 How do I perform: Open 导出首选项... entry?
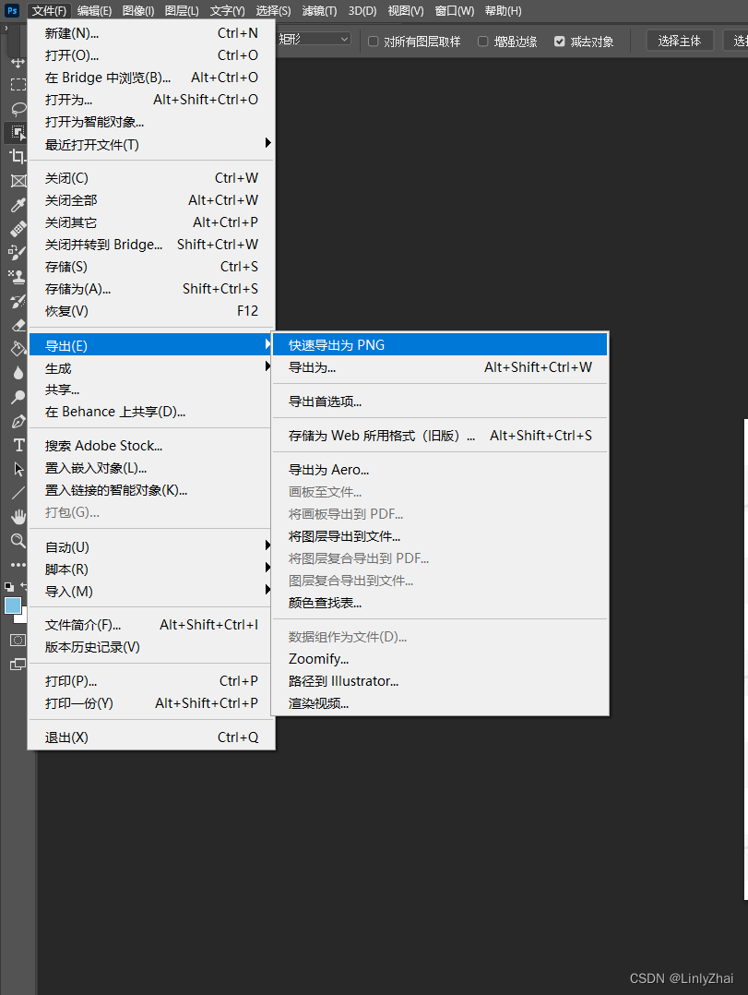(x=439, y=401)
